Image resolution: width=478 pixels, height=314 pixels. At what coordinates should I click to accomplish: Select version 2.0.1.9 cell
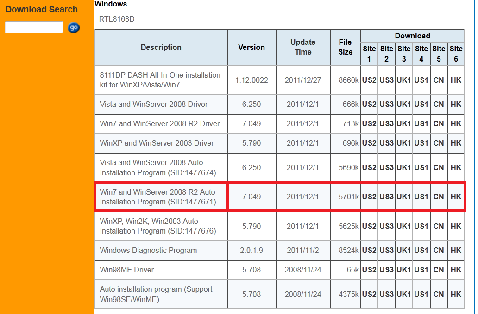252,250
